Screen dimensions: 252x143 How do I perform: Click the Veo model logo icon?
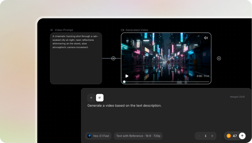click(x=89, y=136)
